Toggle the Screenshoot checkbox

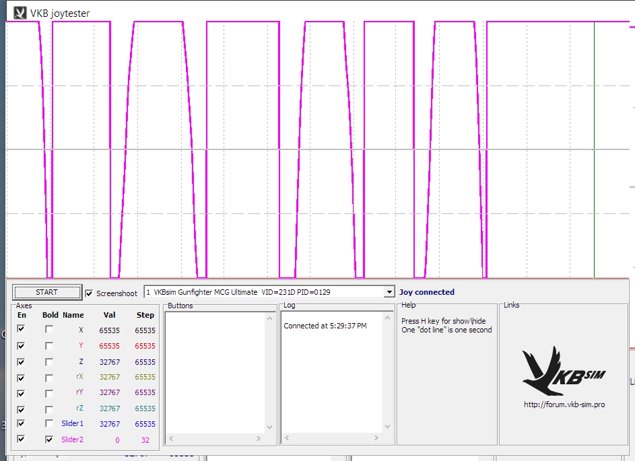pos(90,293)
